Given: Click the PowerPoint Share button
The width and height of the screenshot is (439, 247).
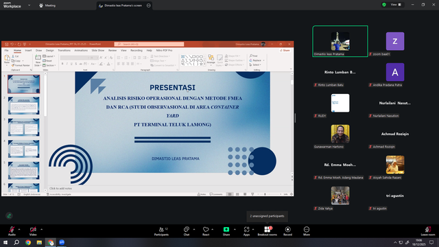Looking at the screenshot, I should [x=285, y=50].
